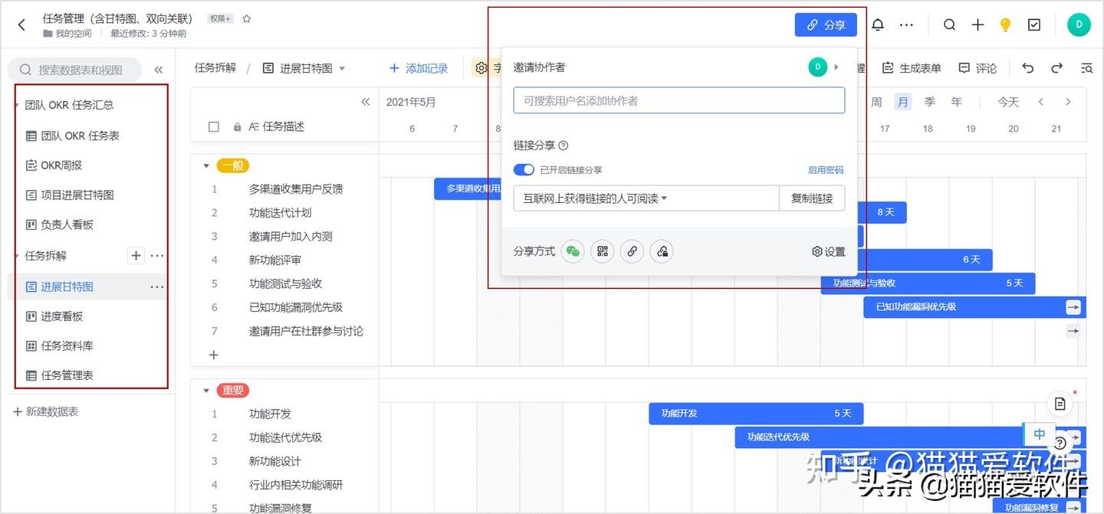Check the select-all checkbox above 任务描述
Viewport: 1104px width, 514px height.
pyautogui.click(x=213, y=126)
